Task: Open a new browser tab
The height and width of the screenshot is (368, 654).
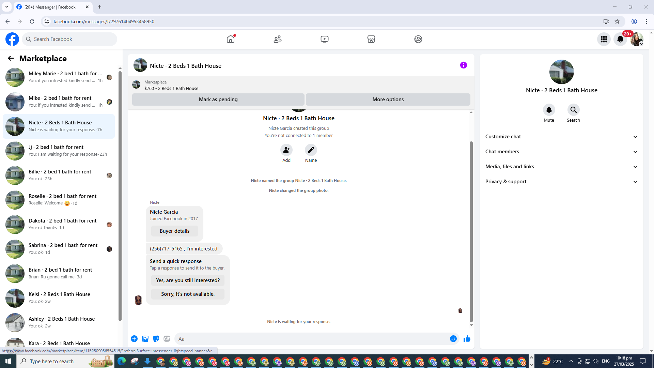Action: [x=99, y=7]
